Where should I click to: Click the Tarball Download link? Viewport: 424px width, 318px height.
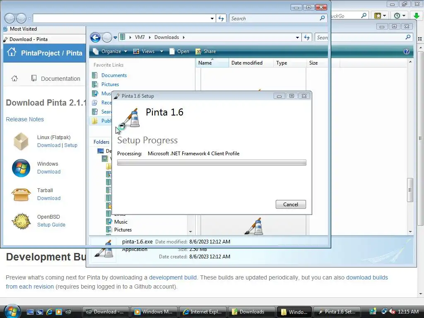49,198
